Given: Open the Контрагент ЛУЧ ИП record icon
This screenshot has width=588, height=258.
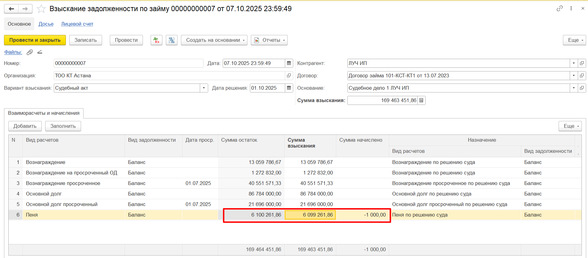Looking at the screenshot, I should point(582,63).
